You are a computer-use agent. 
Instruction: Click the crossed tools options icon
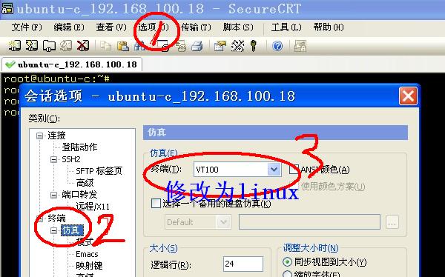(x=237, y=46)
